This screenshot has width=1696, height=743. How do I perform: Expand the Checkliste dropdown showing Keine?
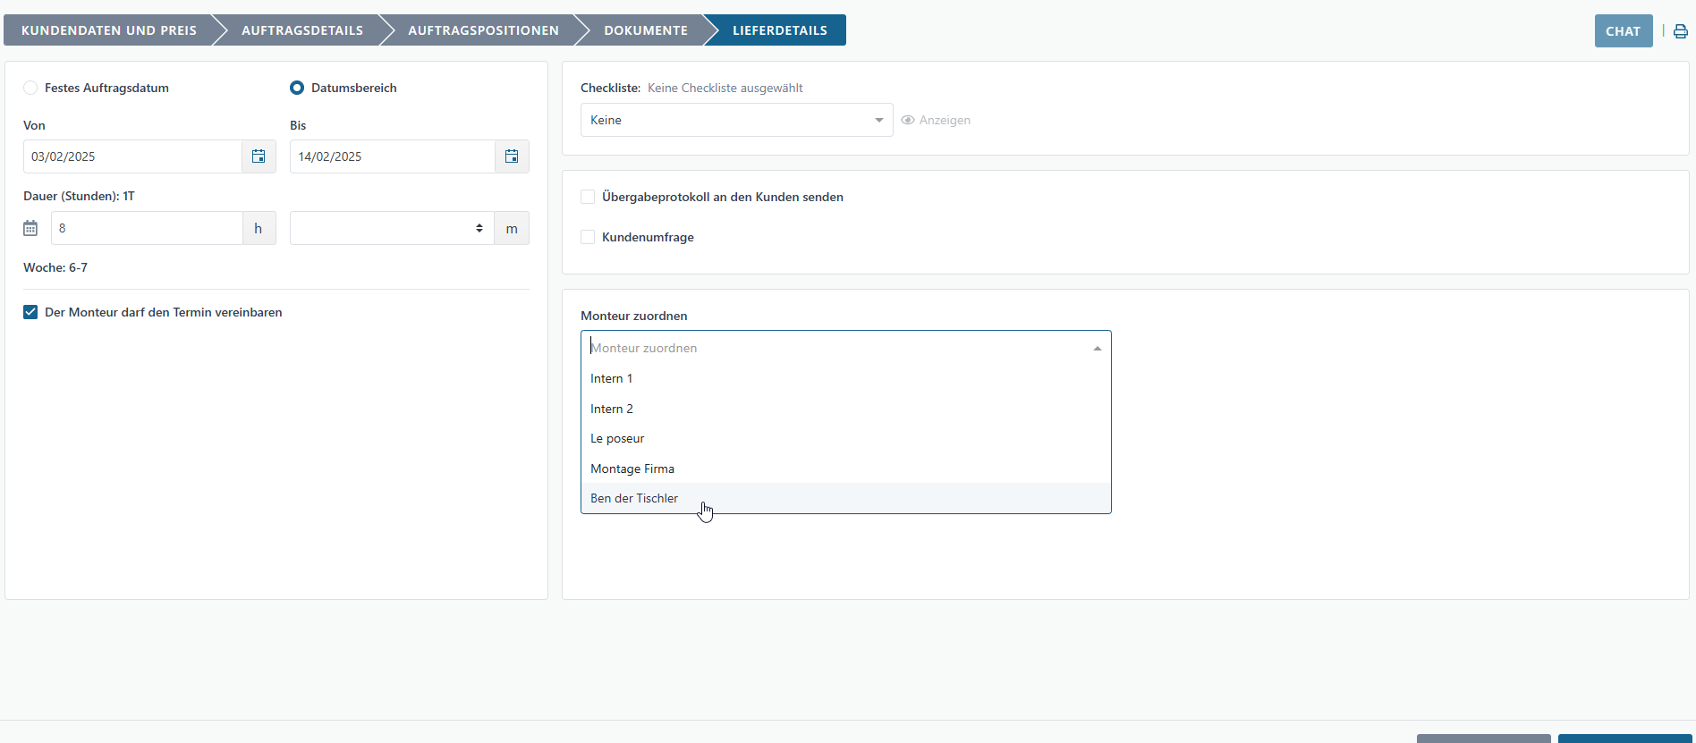[735, 120]
